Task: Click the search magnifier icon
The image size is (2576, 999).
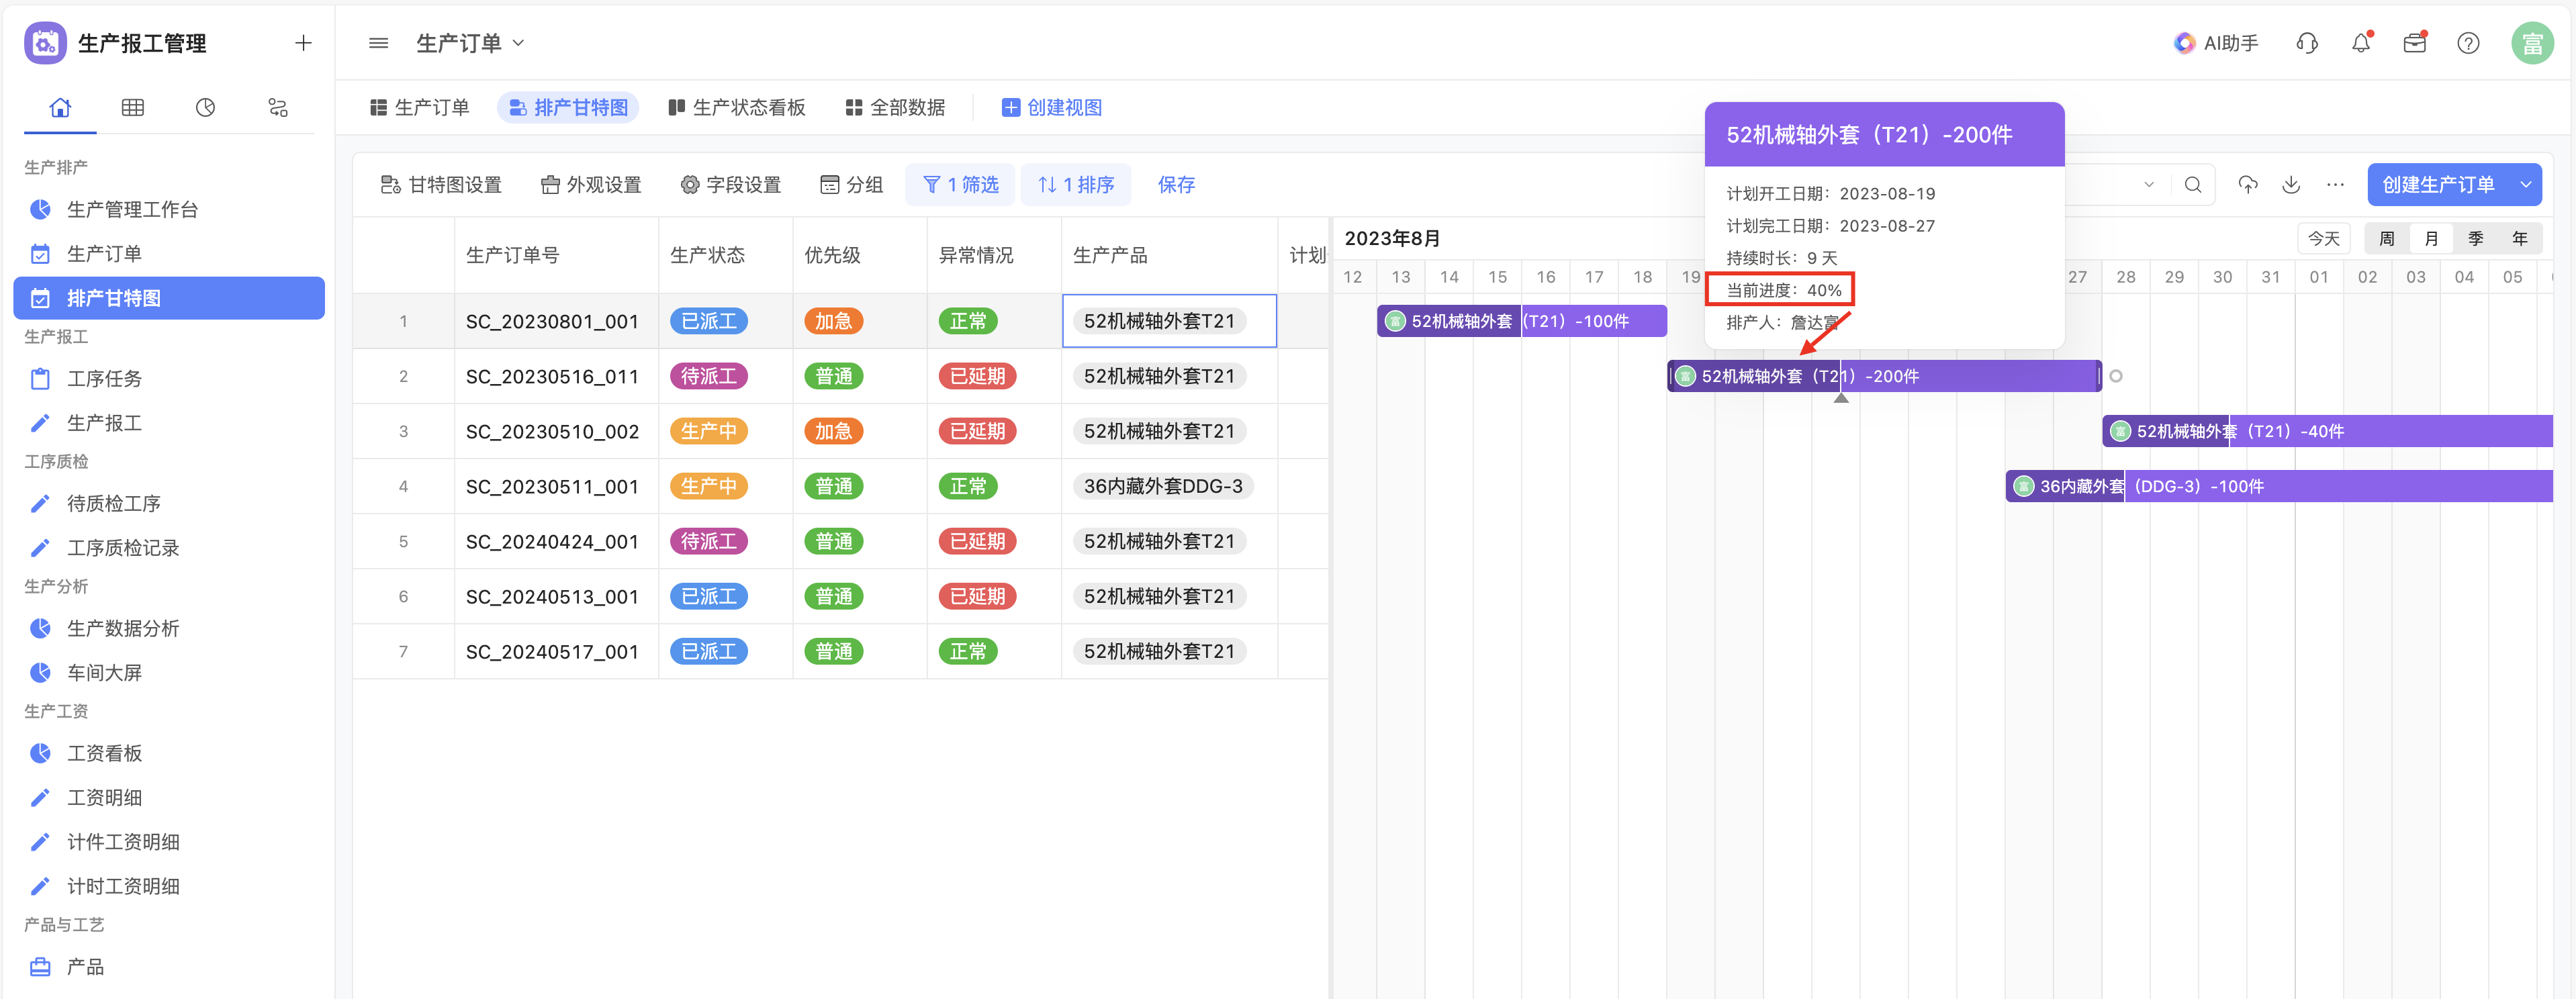Action: [2193, 185]
